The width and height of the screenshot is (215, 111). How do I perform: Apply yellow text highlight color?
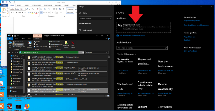pyautogui.click(x=32, y=13)
